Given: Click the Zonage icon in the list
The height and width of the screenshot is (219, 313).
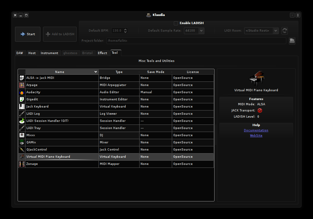Looking at the screenshot, I should [22, 164].
